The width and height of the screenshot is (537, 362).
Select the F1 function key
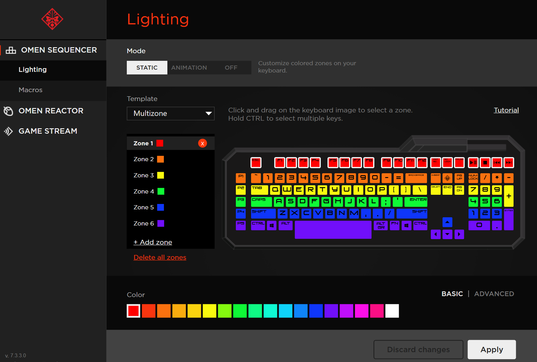click(x=280, y=163)
